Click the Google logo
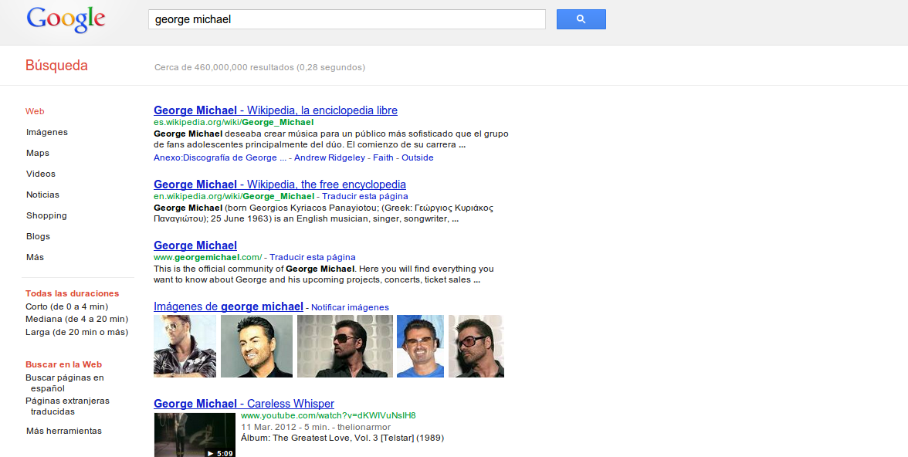 tap(66, 20)
